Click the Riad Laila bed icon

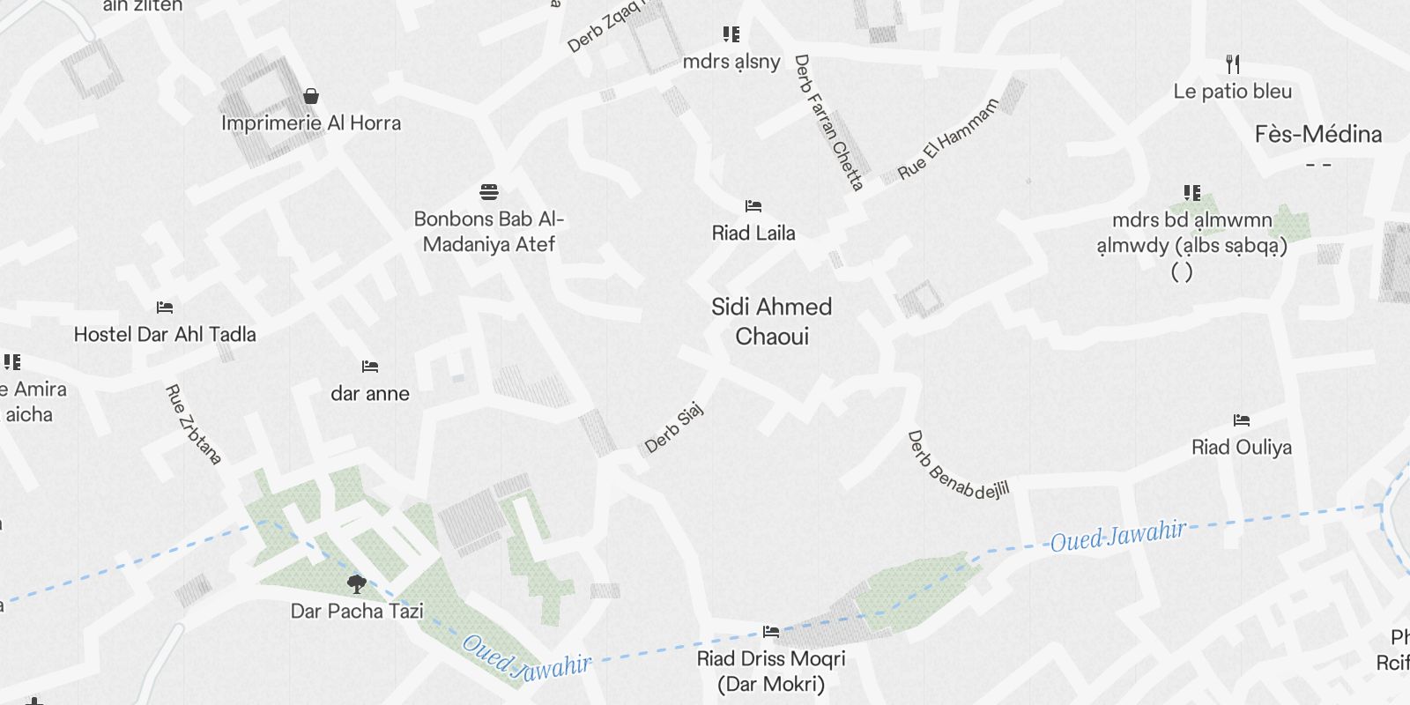point(753,206)
